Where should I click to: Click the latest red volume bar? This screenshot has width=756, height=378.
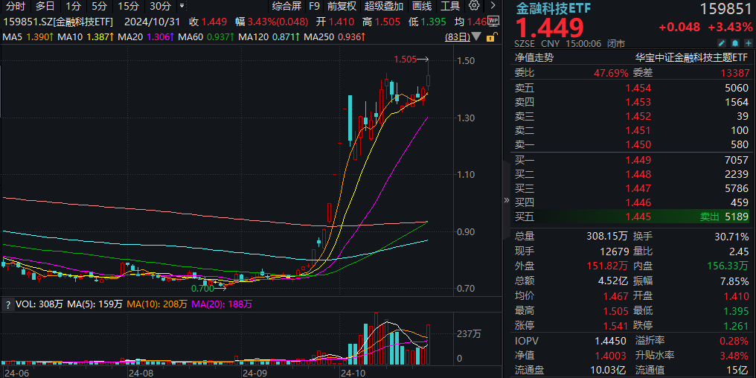pos(428,345)
